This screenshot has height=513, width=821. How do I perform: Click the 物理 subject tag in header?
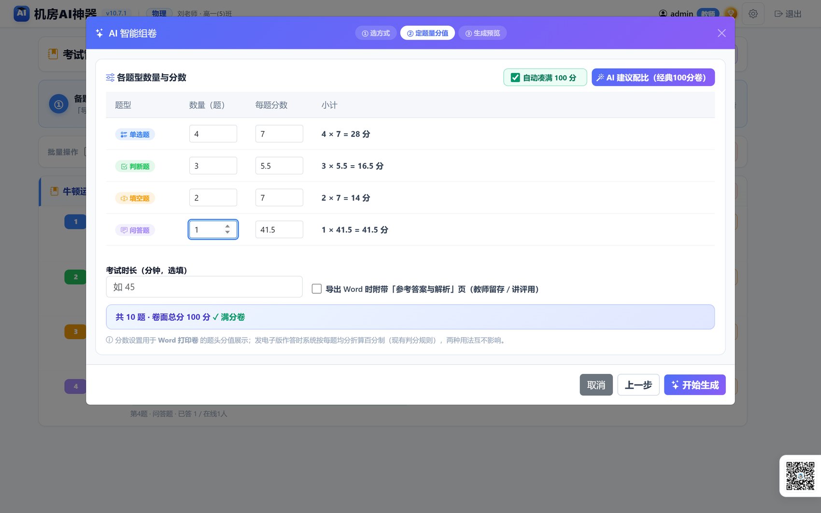tap(159, 14)
